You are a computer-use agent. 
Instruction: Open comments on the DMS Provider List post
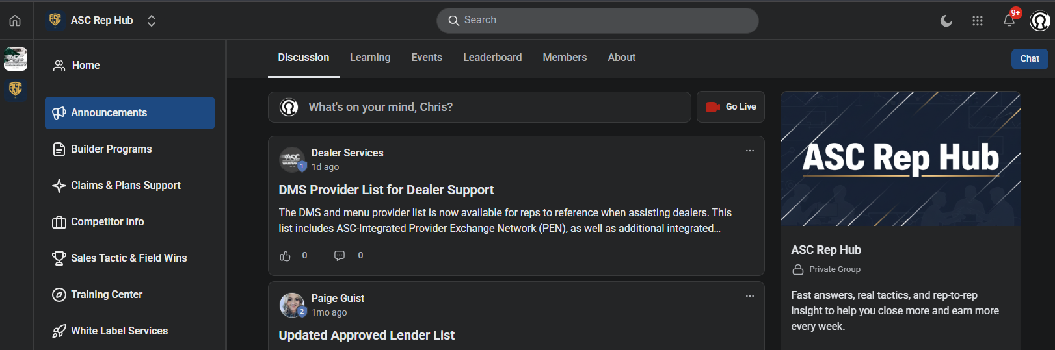tap(340, 256)
